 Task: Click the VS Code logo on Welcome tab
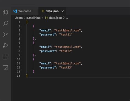[x=15, y=11]
